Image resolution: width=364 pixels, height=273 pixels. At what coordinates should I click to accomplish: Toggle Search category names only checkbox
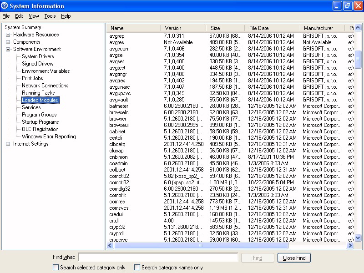tap(137, 268)
